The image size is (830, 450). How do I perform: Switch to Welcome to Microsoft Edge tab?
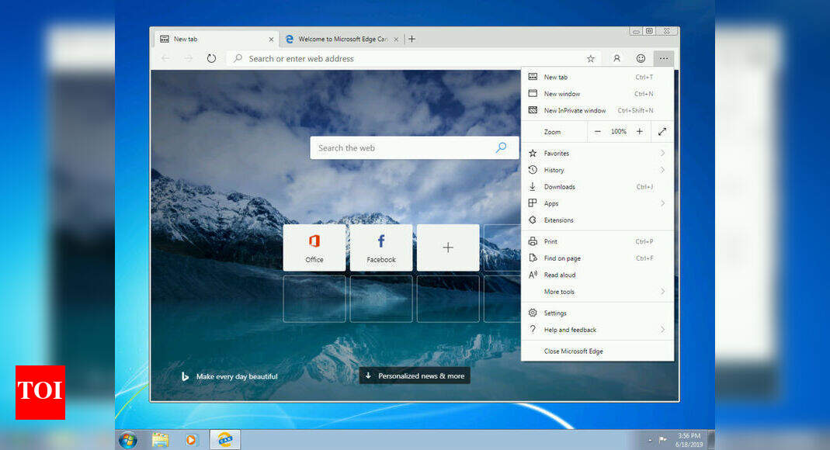[342, 39]
